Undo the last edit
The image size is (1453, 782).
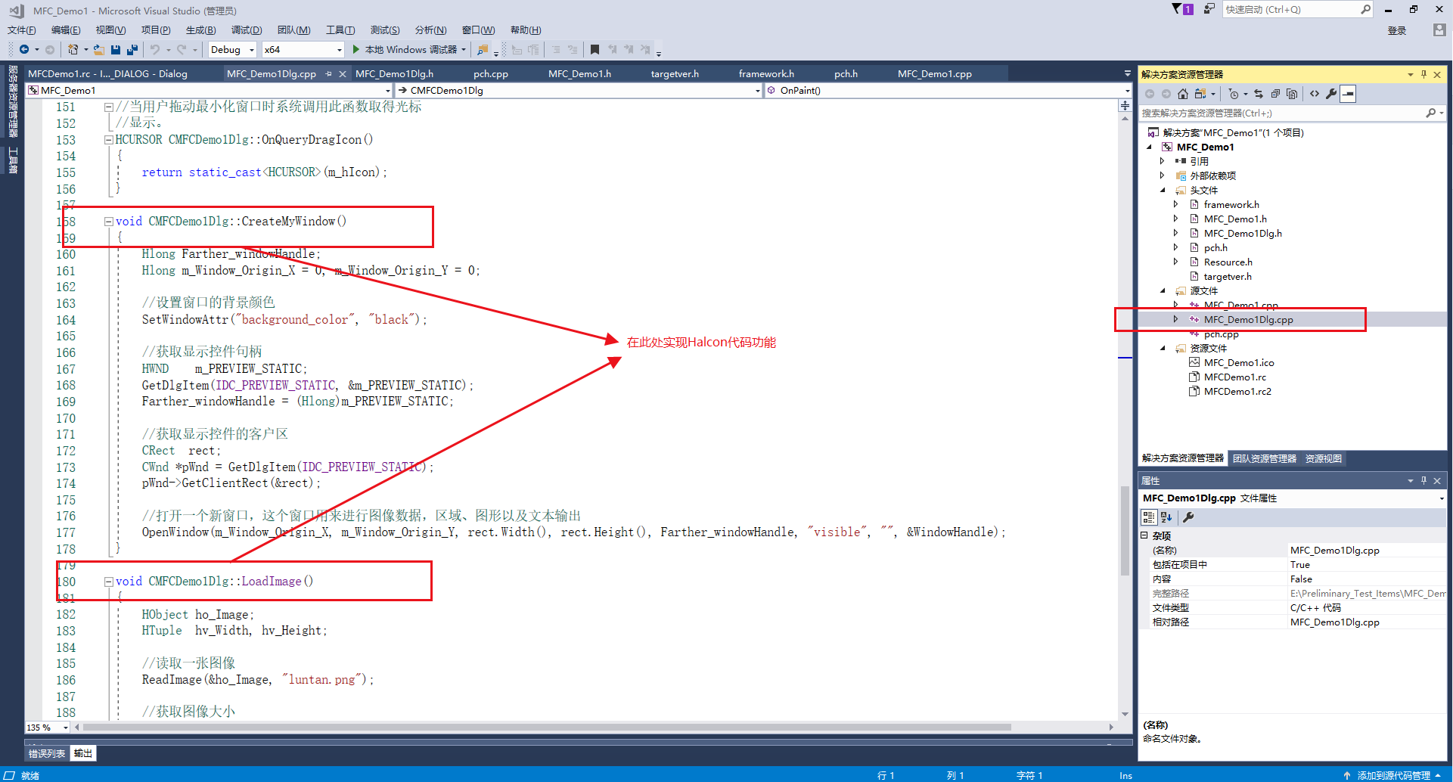coord(155,49)
